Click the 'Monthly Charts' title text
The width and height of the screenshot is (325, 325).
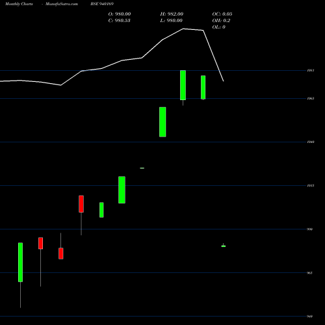tap(19, 4)
